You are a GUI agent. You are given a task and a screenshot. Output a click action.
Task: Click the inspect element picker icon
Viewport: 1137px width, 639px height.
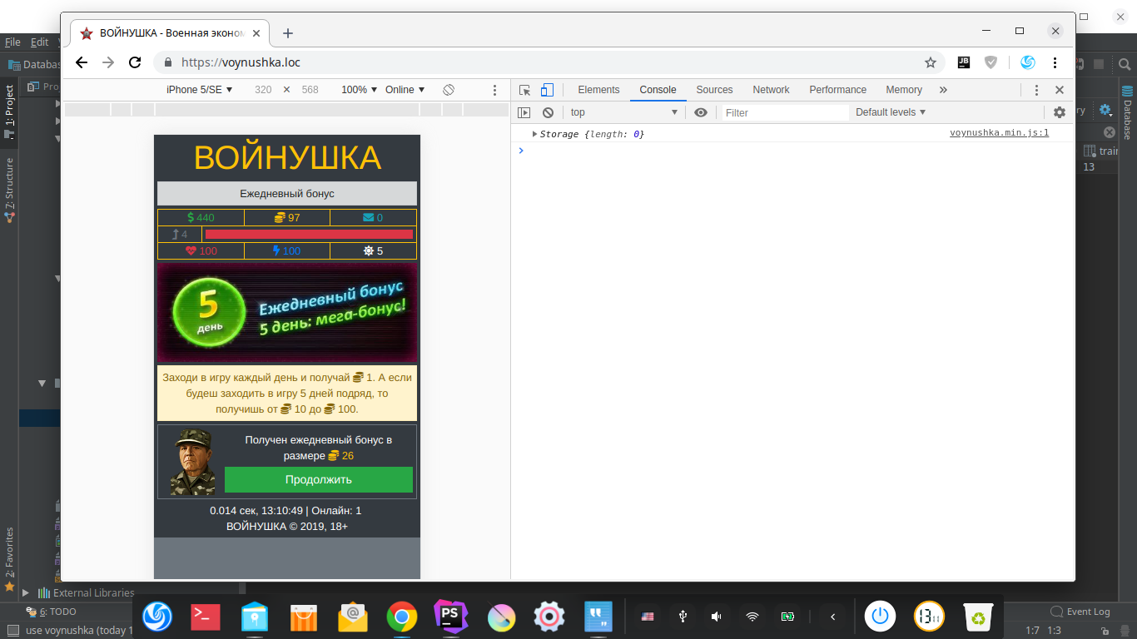pos(524,90)
